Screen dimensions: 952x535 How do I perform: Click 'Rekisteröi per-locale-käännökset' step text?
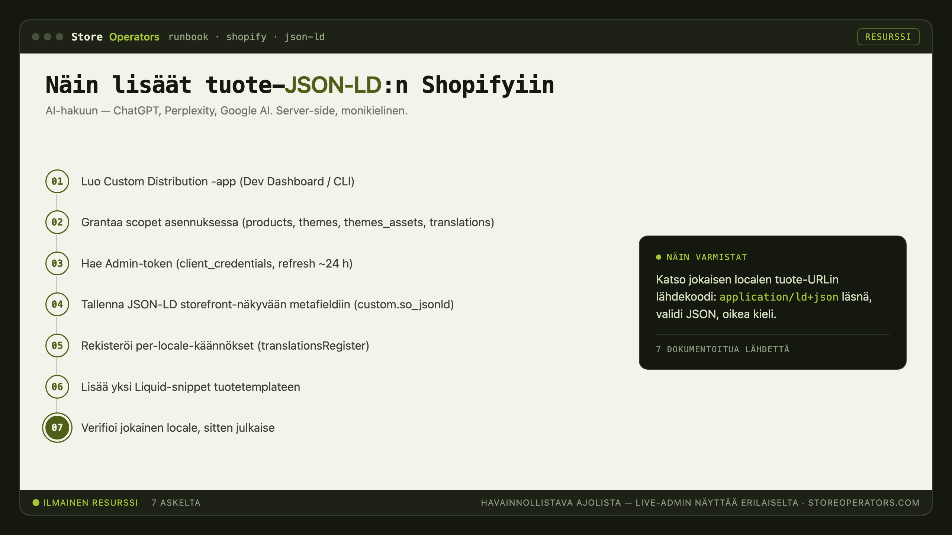pos(225,346)
